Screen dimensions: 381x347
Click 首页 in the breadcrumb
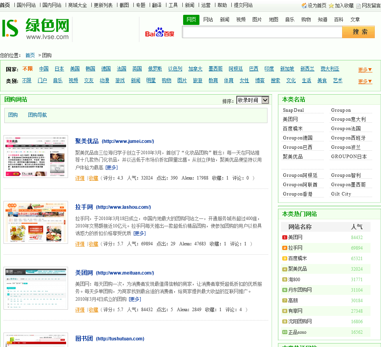pos(30,55)
